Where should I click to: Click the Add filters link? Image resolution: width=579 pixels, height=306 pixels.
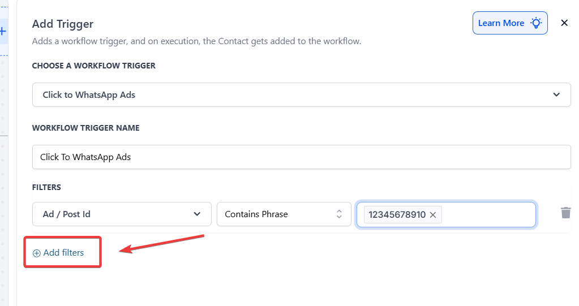[63, 253]
